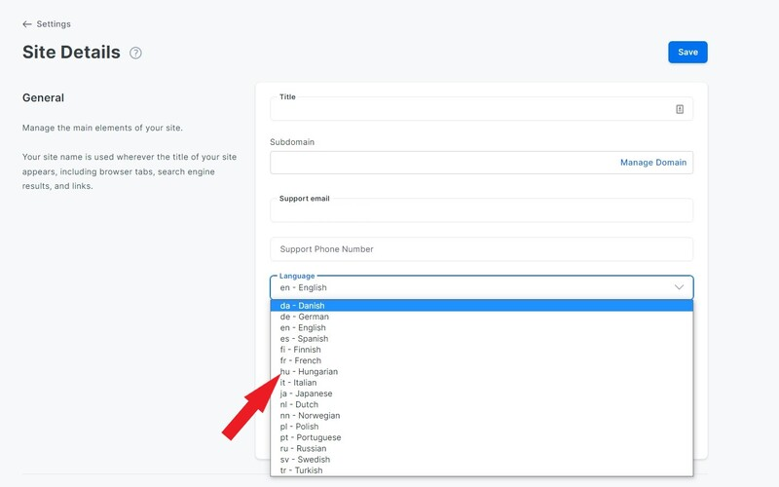Choose pt - Portuguese option

(481, 437)
